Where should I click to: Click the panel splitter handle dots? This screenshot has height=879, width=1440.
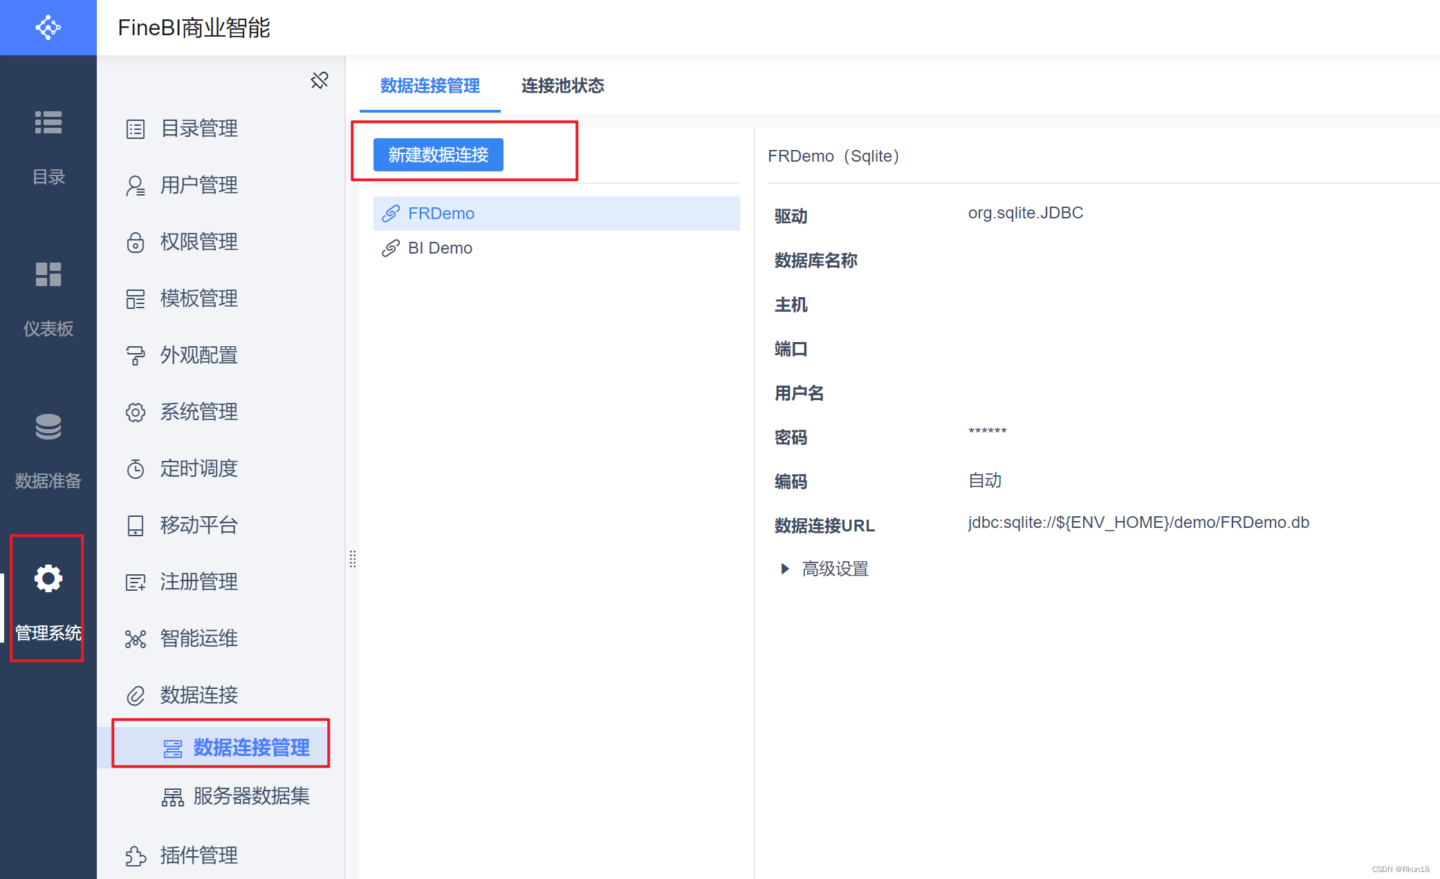point(353,559)
